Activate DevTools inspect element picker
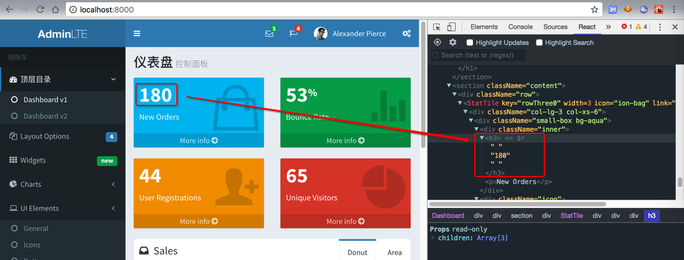This screenshot has width=684, height=260. pyautogui.click(x=436, y=27)
